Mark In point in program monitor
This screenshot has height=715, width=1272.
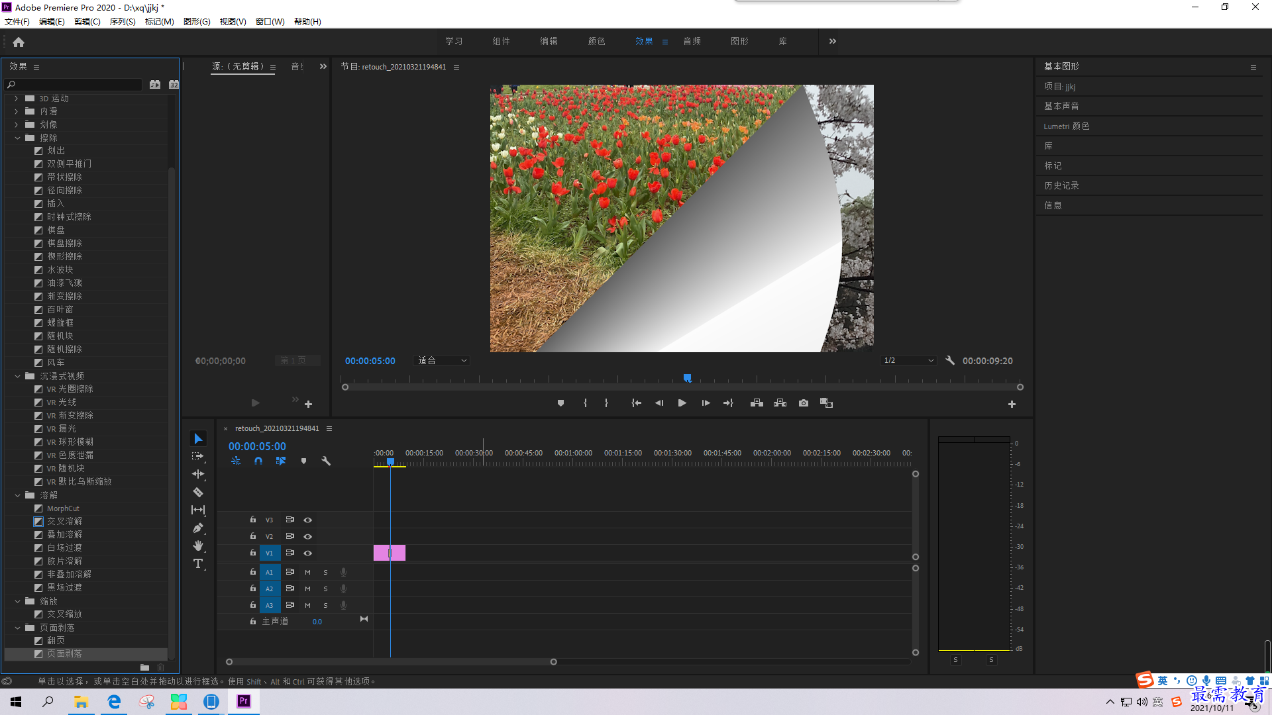click(585, 403)
